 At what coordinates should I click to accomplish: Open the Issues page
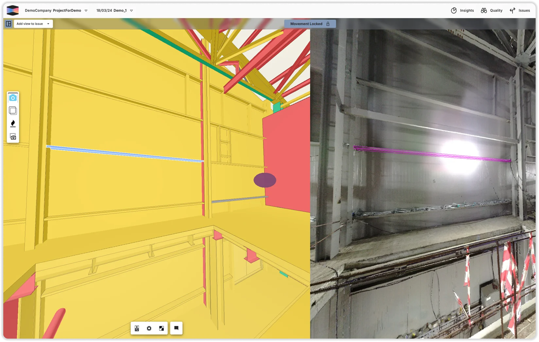click(x=520, y=10)
